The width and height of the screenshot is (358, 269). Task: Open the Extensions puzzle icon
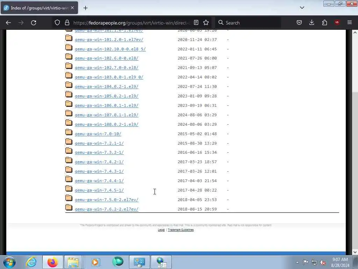pyautogui.click(x=324, y=22)
